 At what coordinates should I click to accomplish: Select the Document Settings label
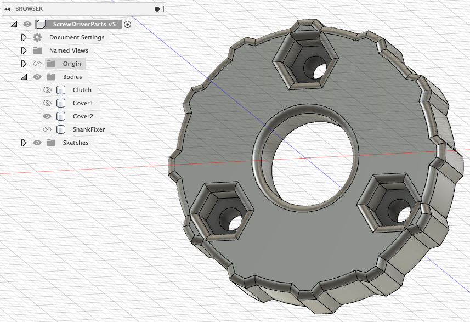point(77,37)
